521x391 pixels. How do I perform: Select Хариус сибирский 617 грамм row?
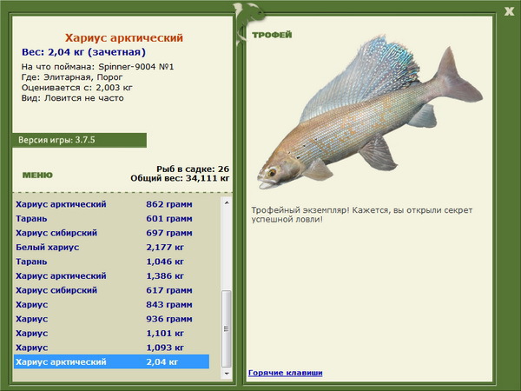(x=111, y=290)
